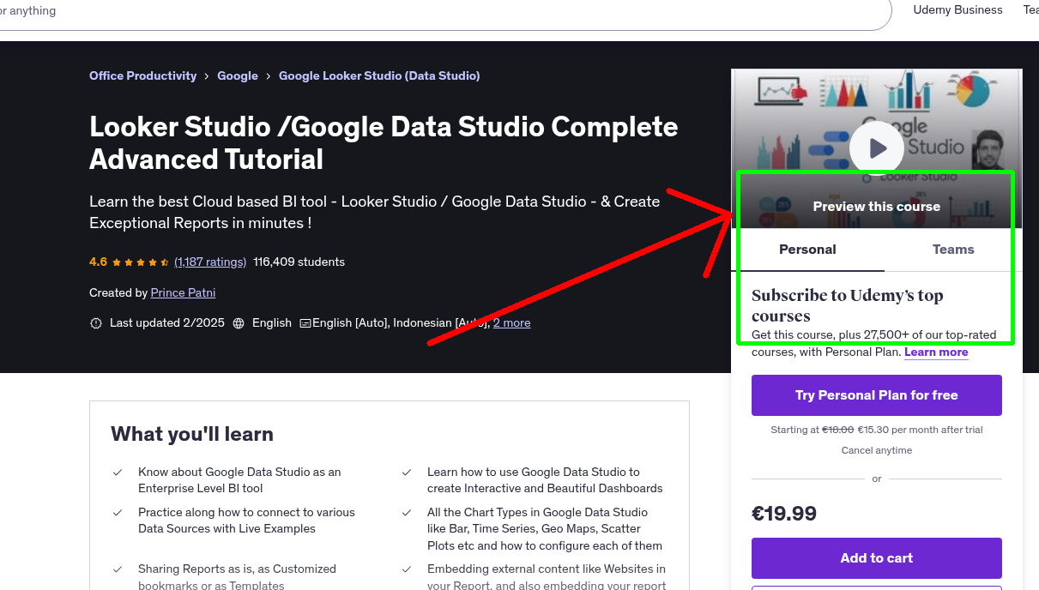Screen dimensions: 1039x590
Task: Click the closed-captions icon before subtitle list
Action: (x=305, y=323)
